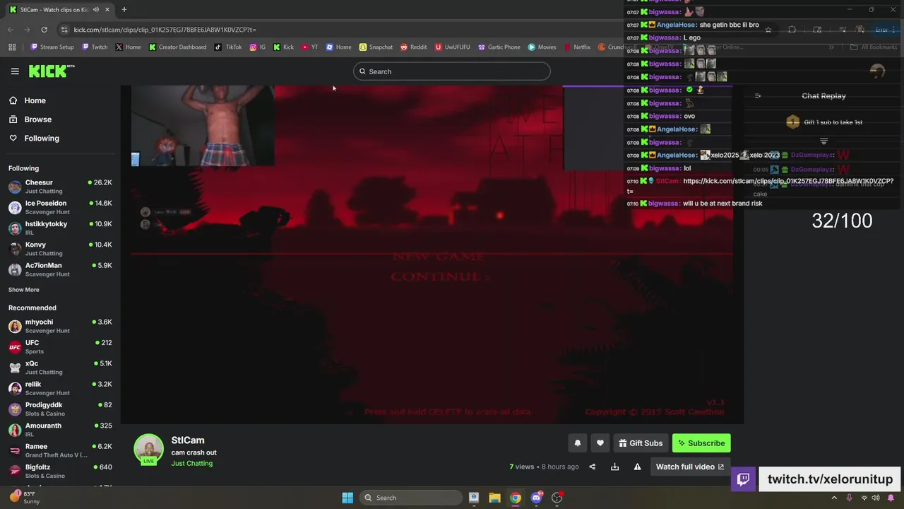This screenshot has width=904, height=509.
Task: Open Twitch bookmark
Action: tap(95, 47)
